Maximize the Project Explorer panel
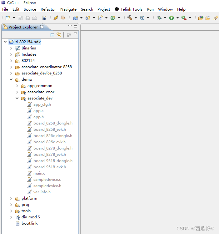219x234 pixels. (76, 26)
